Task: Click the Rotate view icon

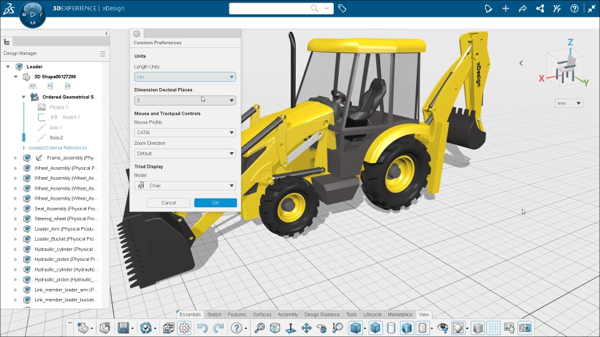Action: pyautogui.click(x=322, y=328)
